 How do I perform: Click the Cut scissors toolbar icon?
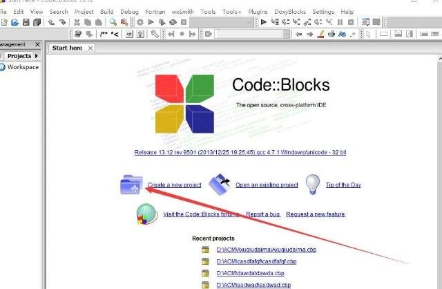point(77,23)
